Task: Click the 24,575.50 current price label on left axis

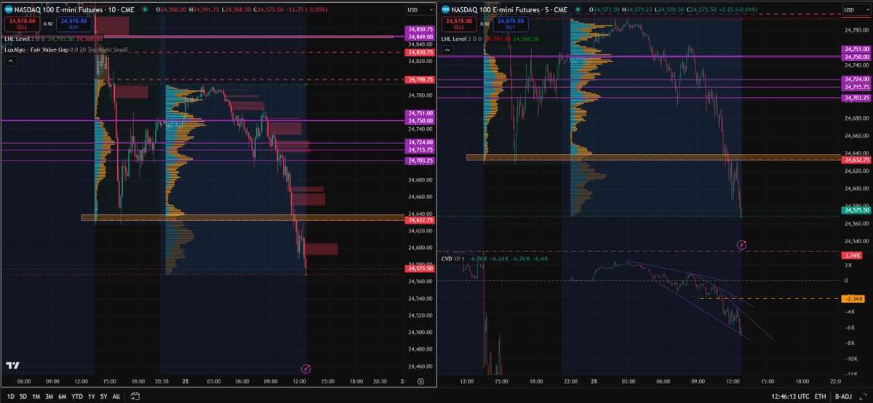Action: coord(421,269)
